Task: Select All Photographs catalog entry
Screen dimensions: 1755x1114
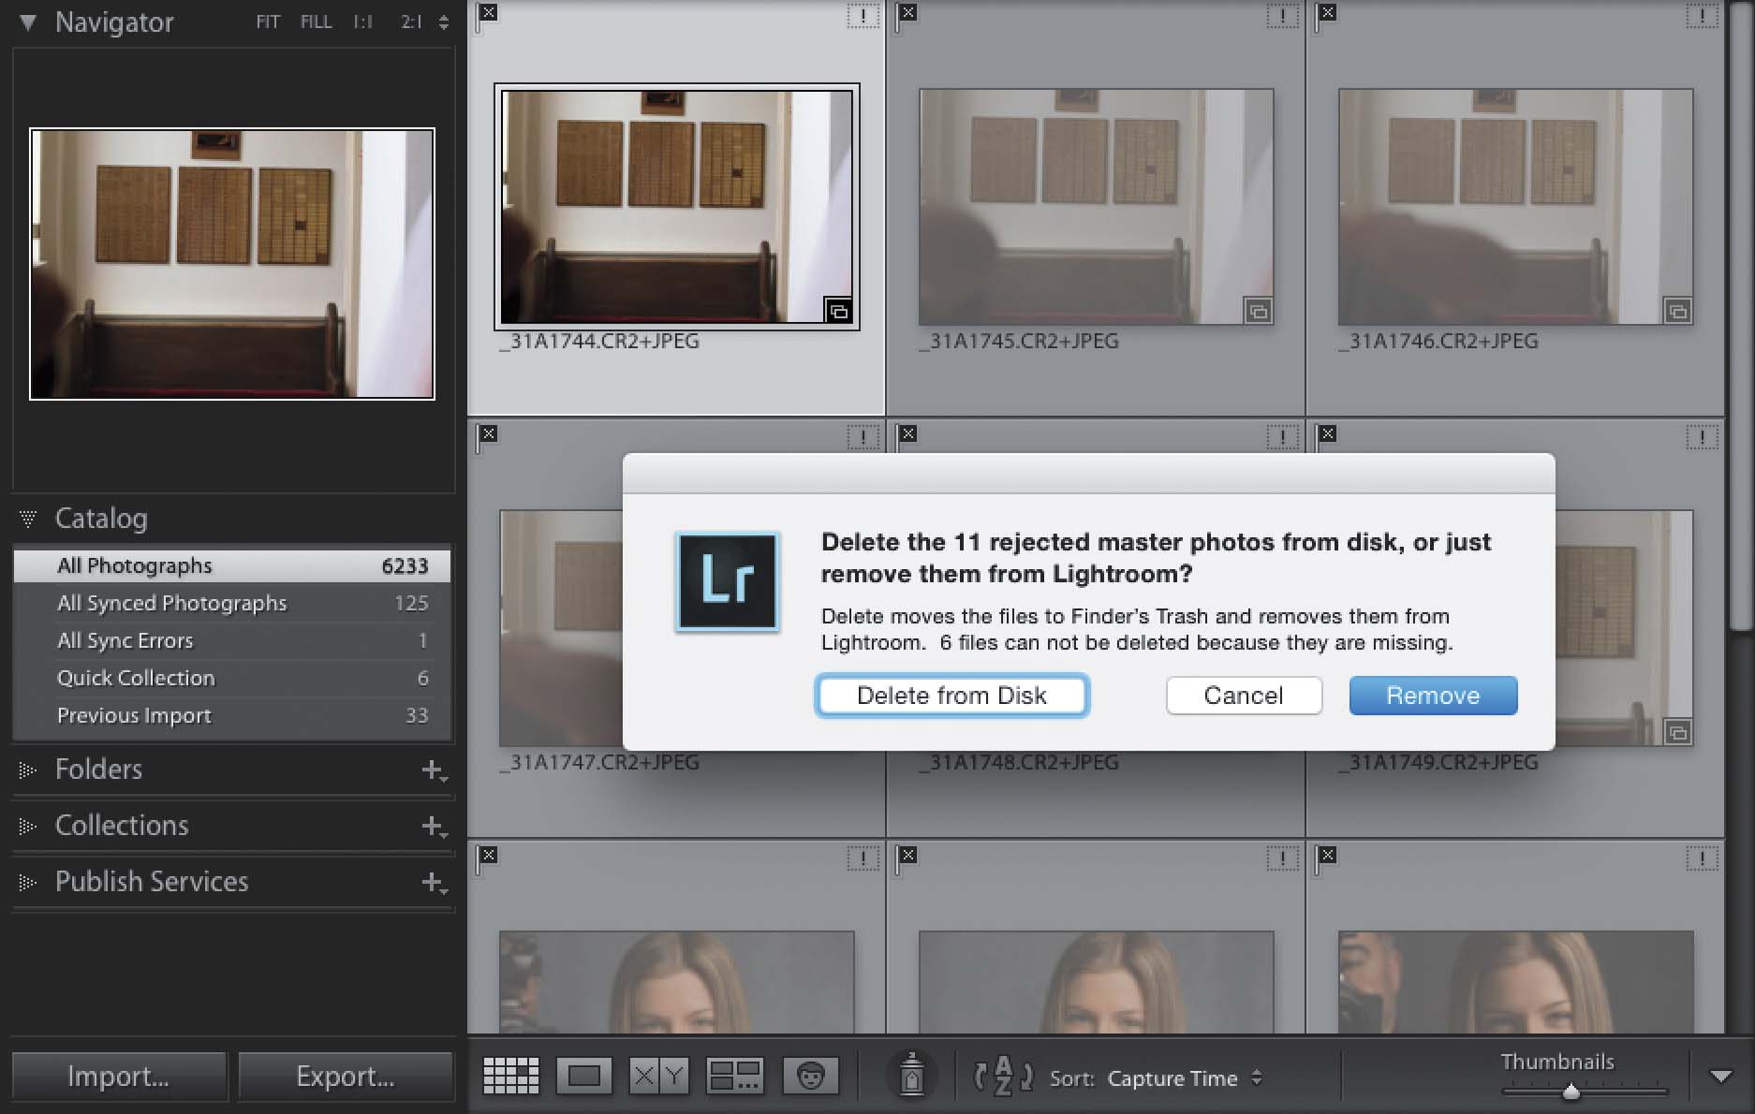Action: pyautogui.click(x=232, y=565)
